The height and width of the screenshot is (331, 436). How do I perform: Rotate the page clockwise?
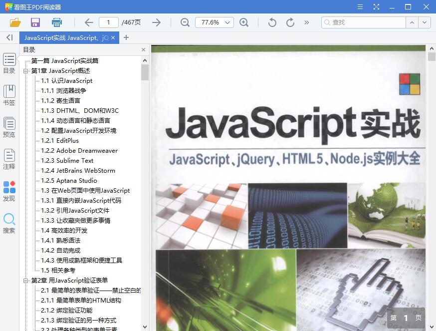point(290,22)
